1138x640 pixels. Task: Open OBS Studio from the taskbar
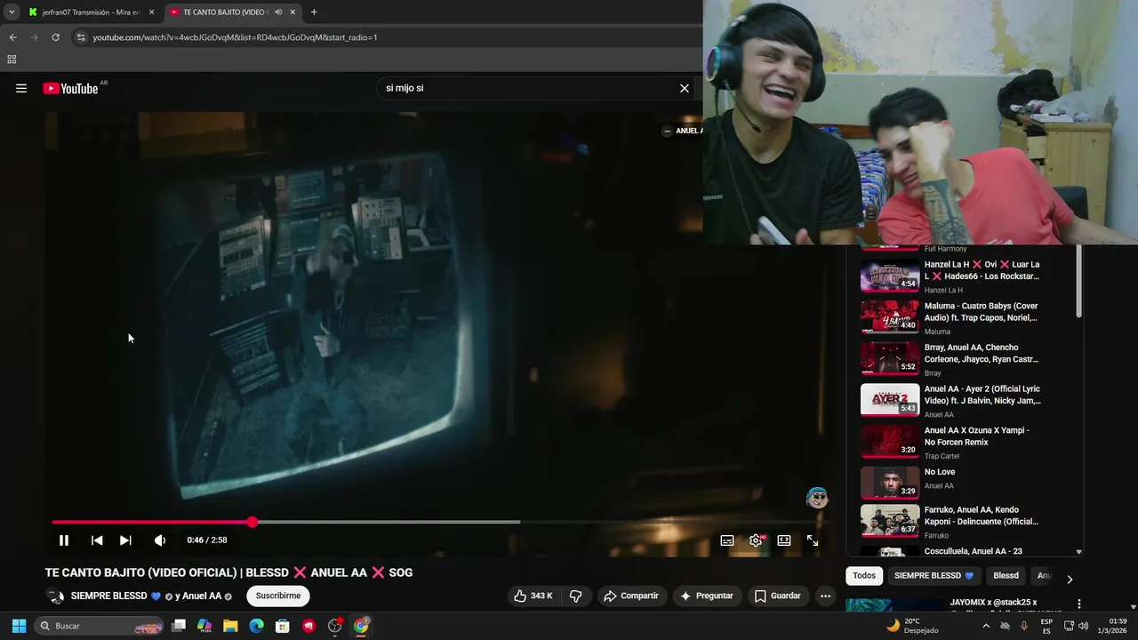(x=335, y=626)
